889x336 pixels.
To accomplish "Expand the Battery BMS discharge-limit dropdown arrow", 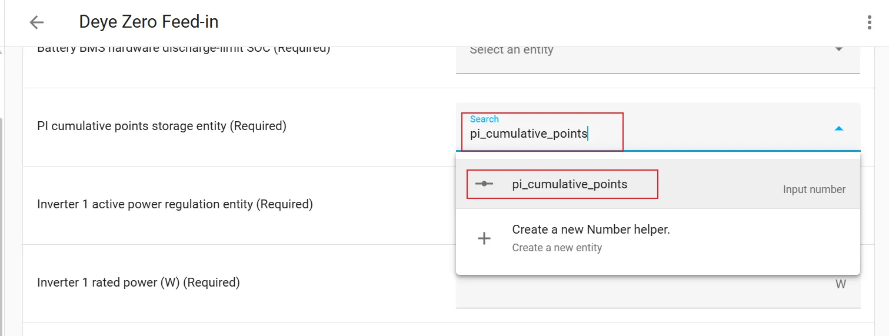I will pos(839,49).
